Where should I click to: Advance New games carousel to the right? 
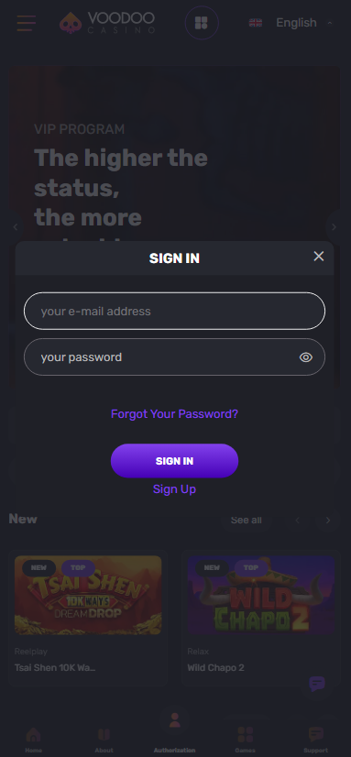[328, 520]
